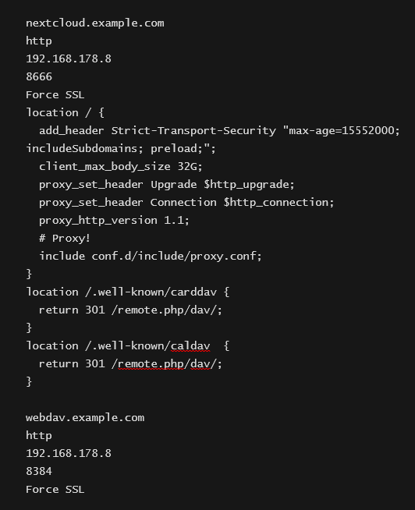Click the include conf.d/include/proxy.conf line
The height and width of the screenshot is (510, 415).
pyautogui.click(x=151, y=257)
